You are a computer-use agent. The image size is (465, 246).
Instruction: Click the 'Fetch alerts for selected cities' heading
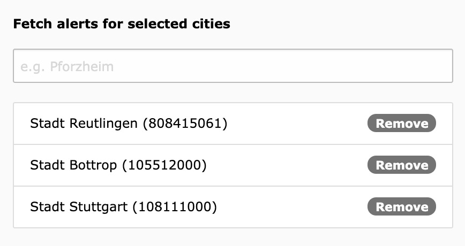point(122,24)
